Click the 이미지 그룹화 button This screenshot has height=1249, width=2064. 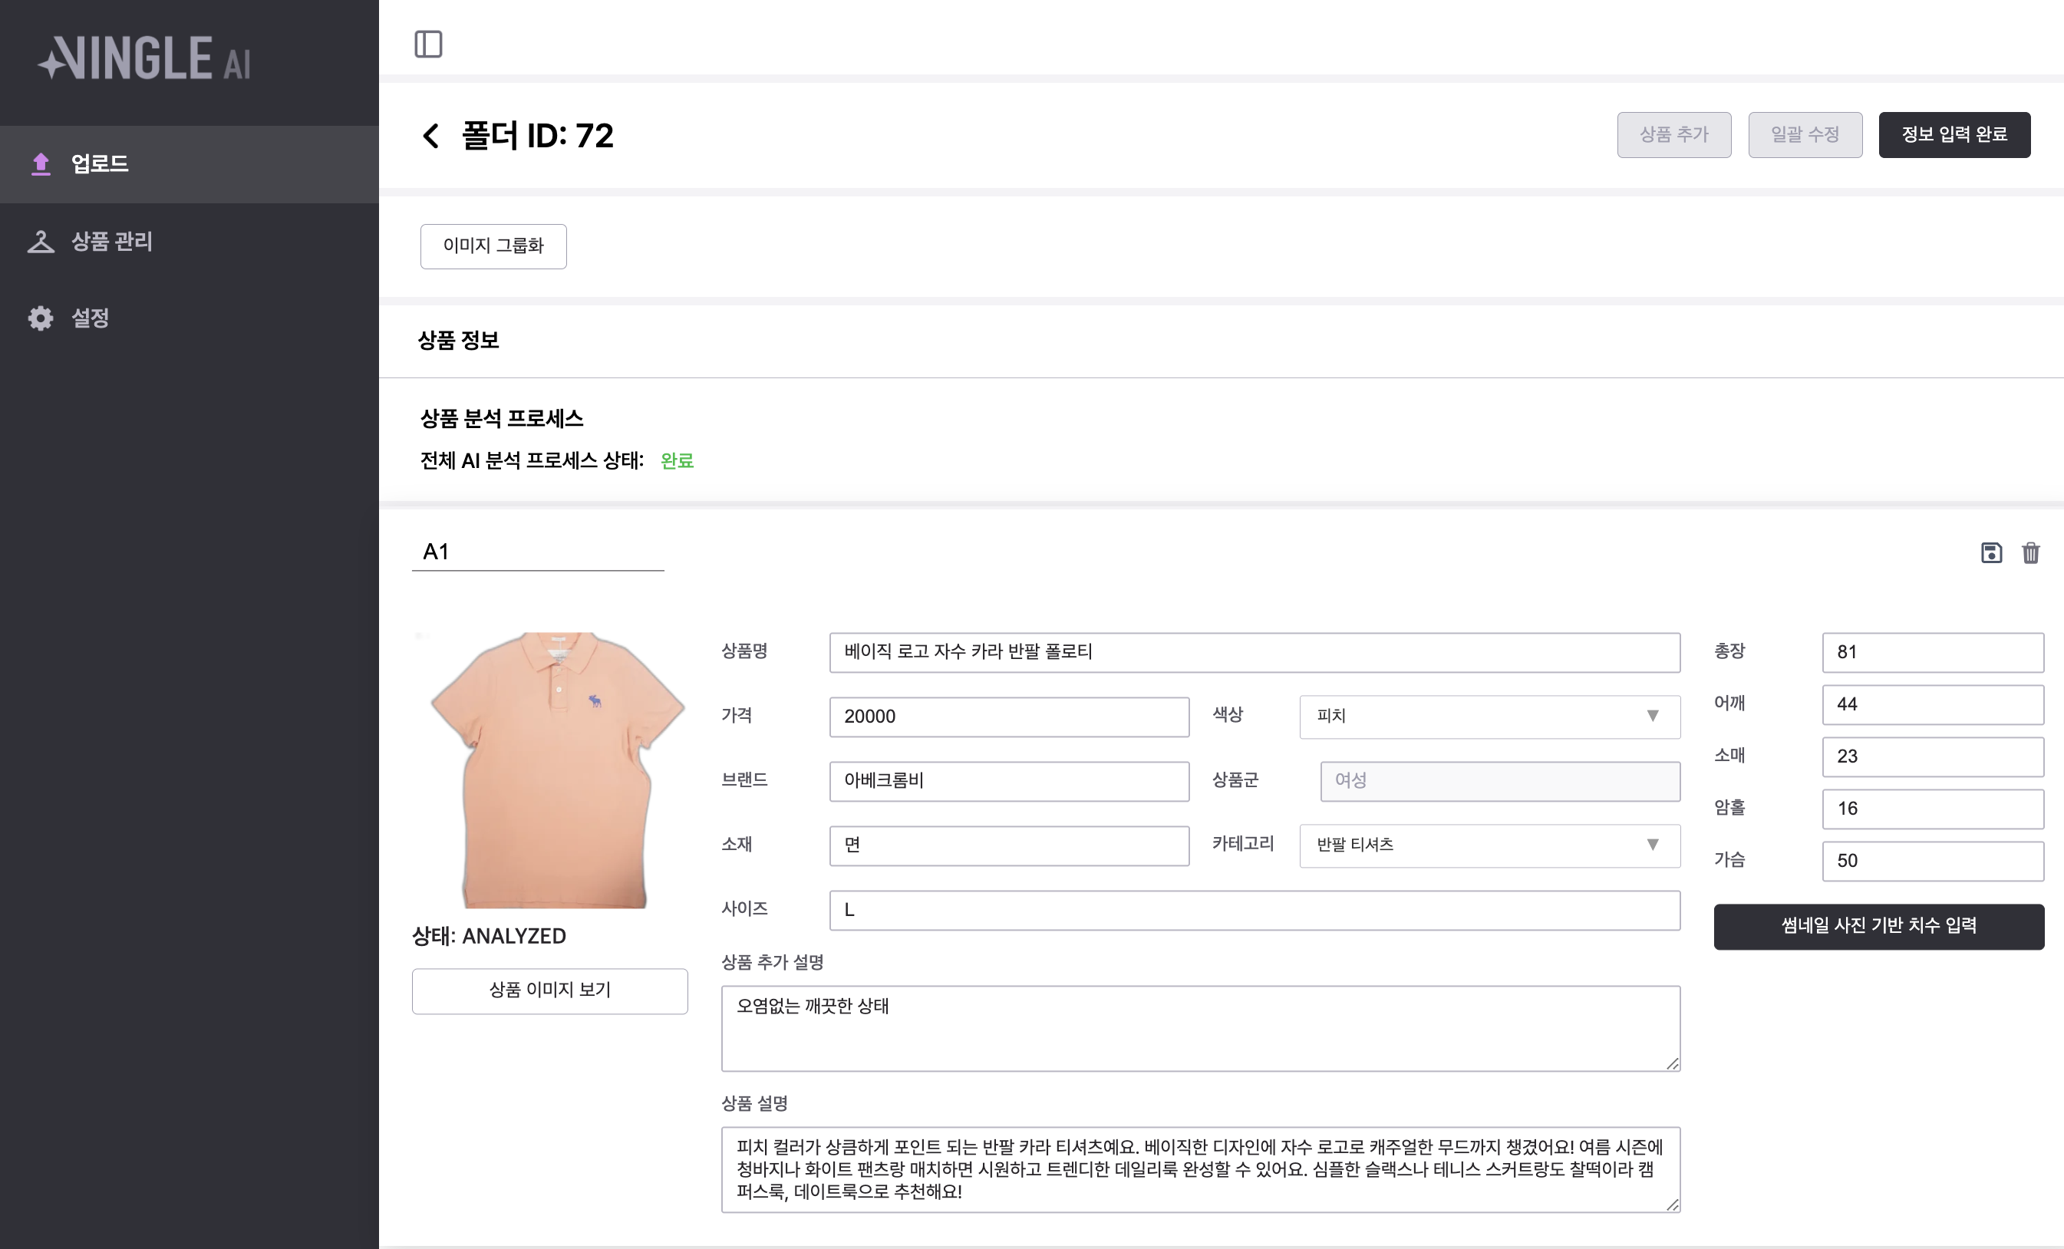[493, 246]
